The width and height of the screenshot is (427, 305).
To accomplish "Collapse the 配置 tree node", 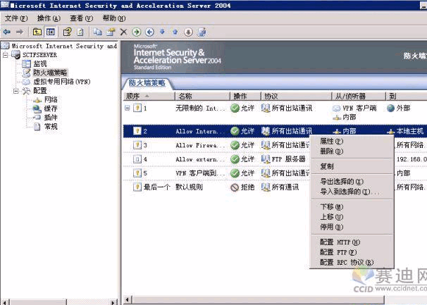I will [16, 91].
